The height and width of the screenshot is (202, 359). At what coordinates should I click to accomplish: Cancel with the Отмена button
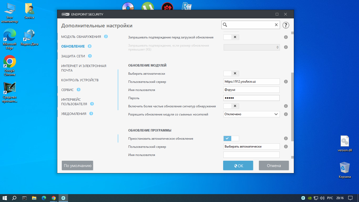(x=274, y=166)
